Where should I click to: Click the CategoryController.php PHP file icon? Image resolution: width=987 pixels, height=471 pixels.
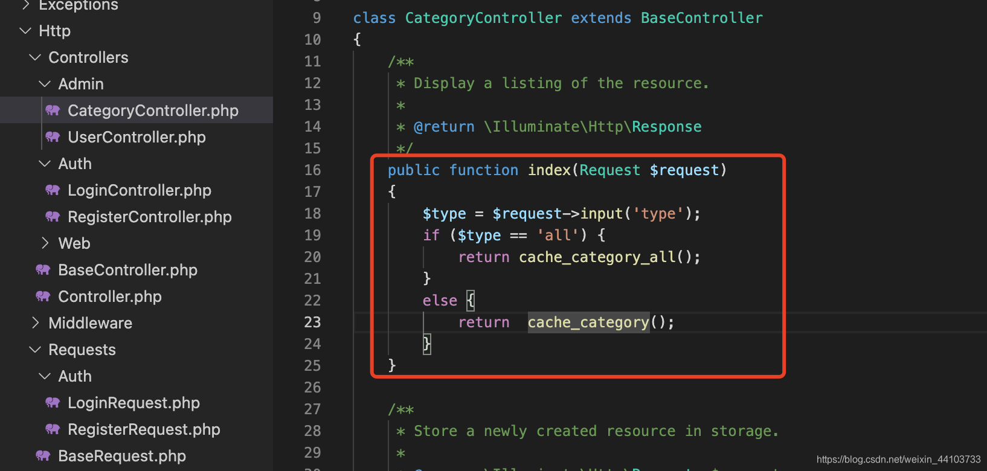(x=53, y=110)
